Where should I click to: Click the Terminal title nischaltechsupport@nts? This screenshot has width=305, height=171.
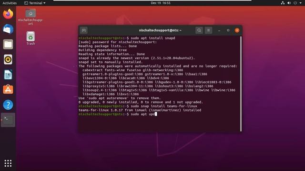pos(160,30)
